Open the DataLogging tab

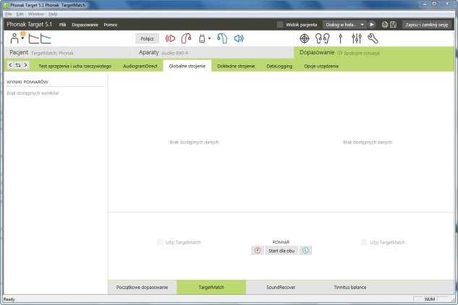coord(279,66)
